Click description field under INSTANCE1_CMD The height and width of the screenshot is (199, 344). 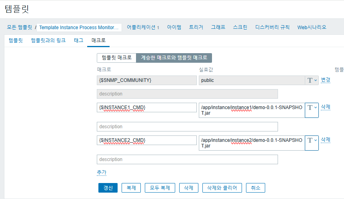187,127
